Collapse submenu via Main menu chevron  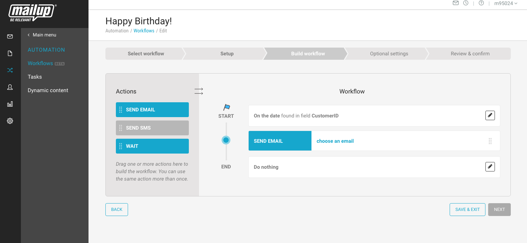(29, 35)
